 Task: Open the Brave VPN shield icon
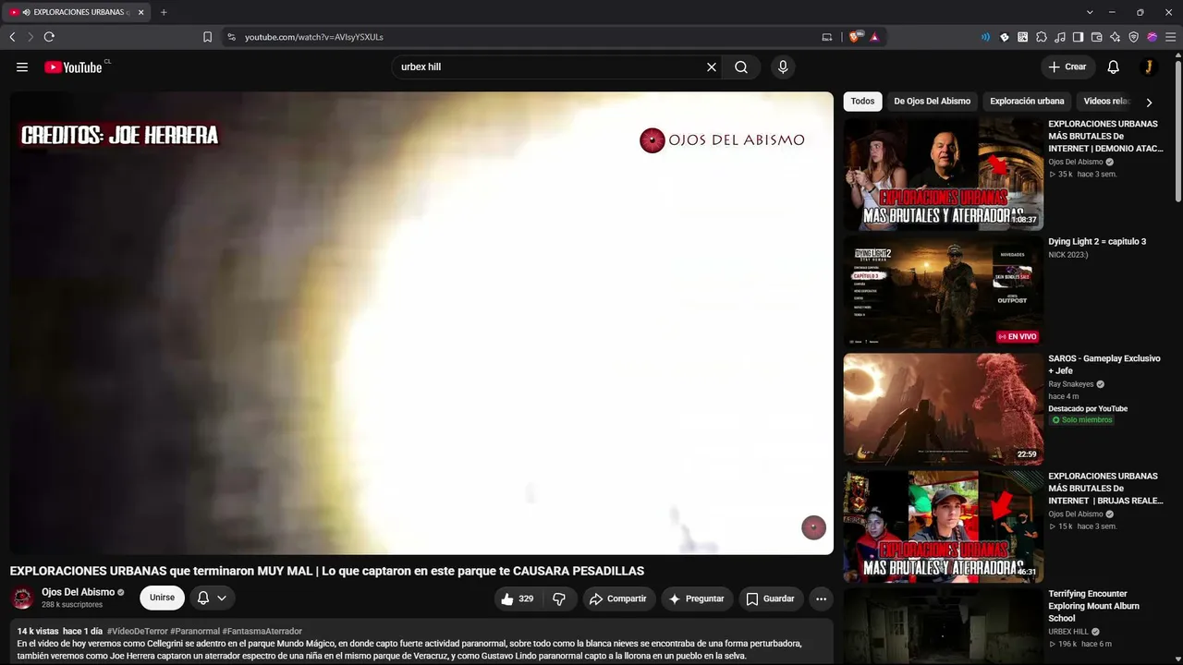1134,37
